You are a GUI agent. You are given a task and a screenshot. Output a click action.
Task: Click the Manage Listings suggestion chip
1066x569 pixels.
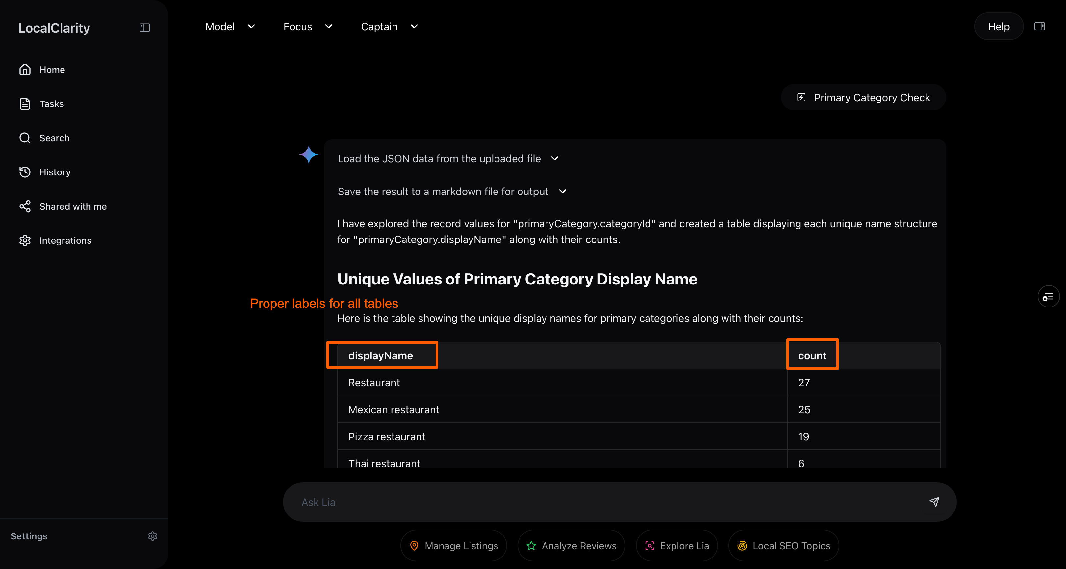(454, 546)
